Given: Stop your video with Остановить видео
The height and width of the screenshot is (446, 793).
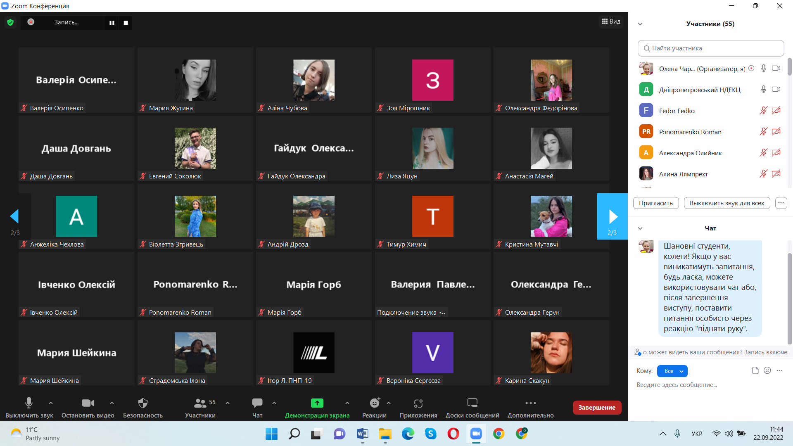Looking at the screenshot, I should point(88,407).
